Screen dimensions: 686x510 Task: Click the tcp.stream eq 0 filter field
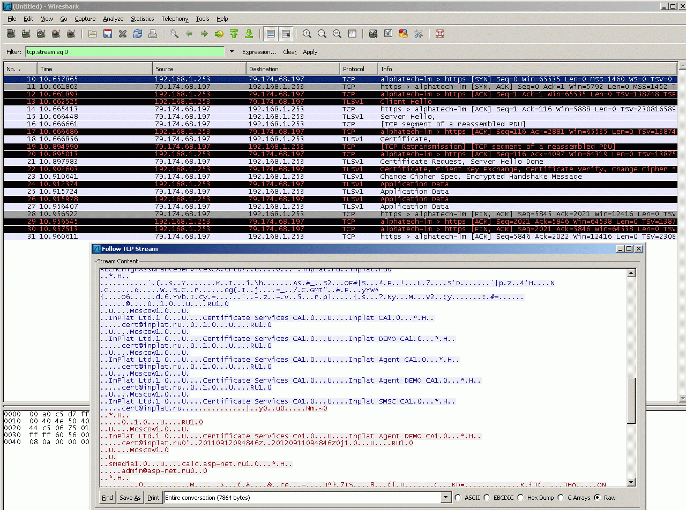click(125, 52)
